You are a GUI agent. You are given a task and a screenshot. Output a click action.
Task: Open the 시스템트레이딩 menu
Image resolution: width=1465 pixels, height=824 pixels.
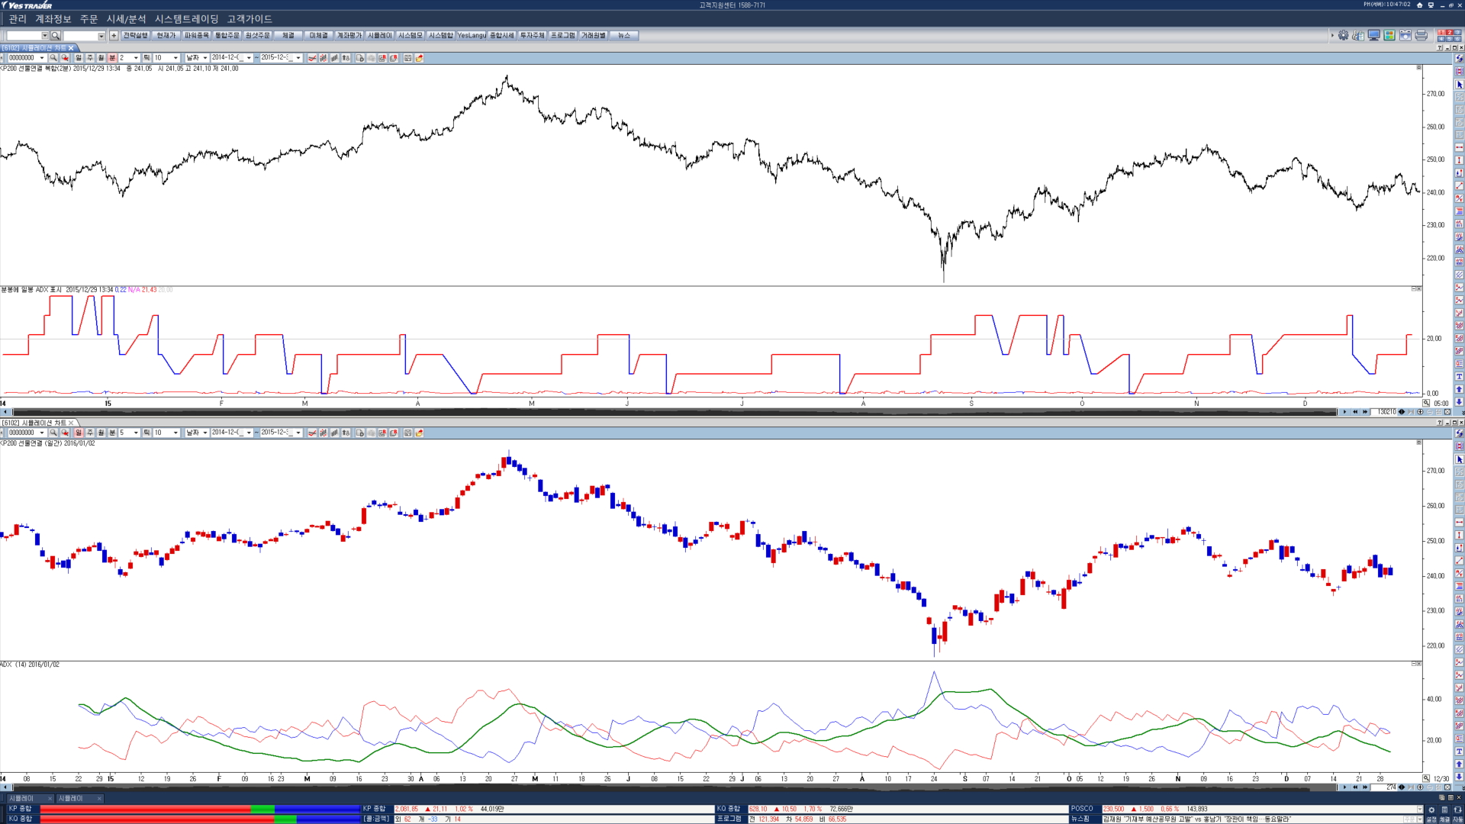click(x=186, y=19)
